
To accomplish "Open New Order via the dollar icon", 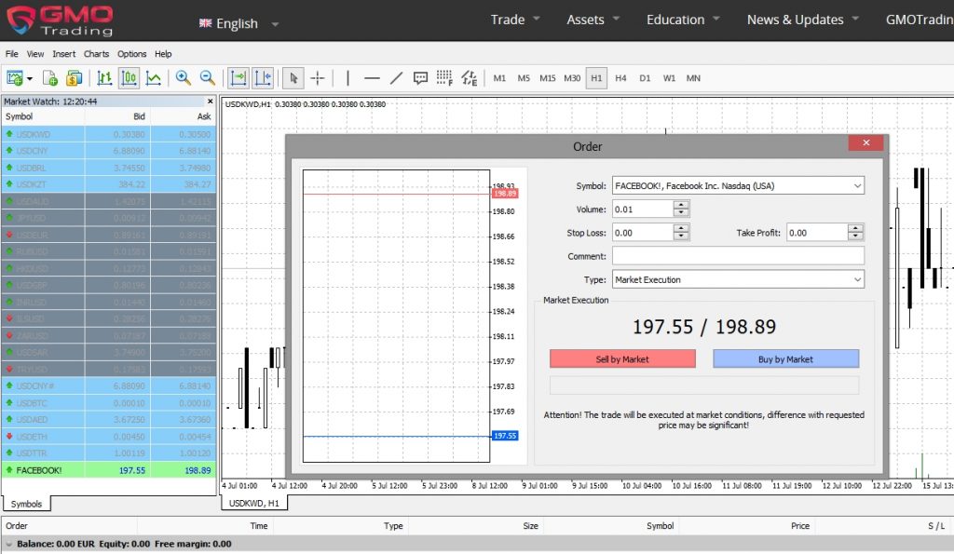I will (74, 78).
